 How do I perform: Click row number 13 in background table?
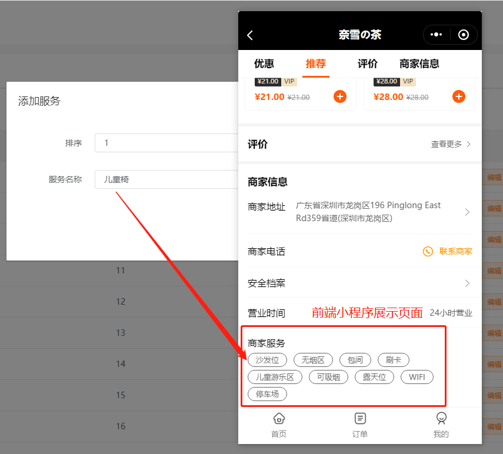[121, 333]
